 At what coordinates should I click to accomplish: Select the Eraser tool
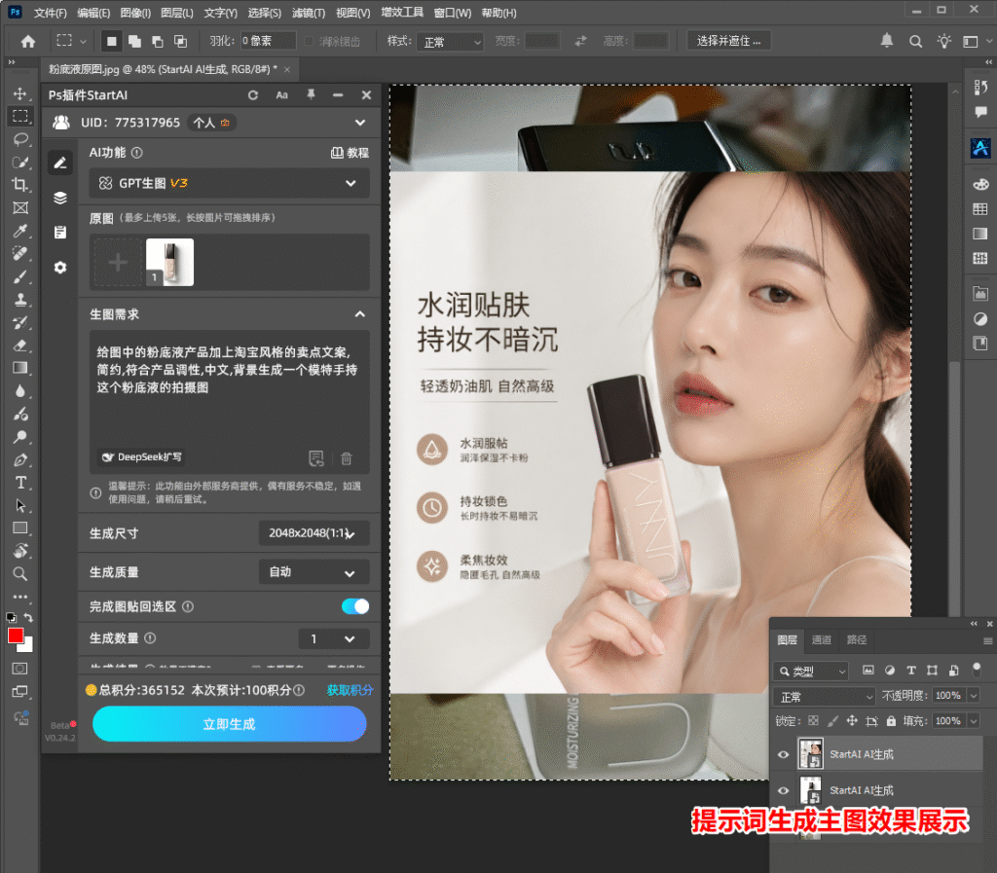pos(20,345)
